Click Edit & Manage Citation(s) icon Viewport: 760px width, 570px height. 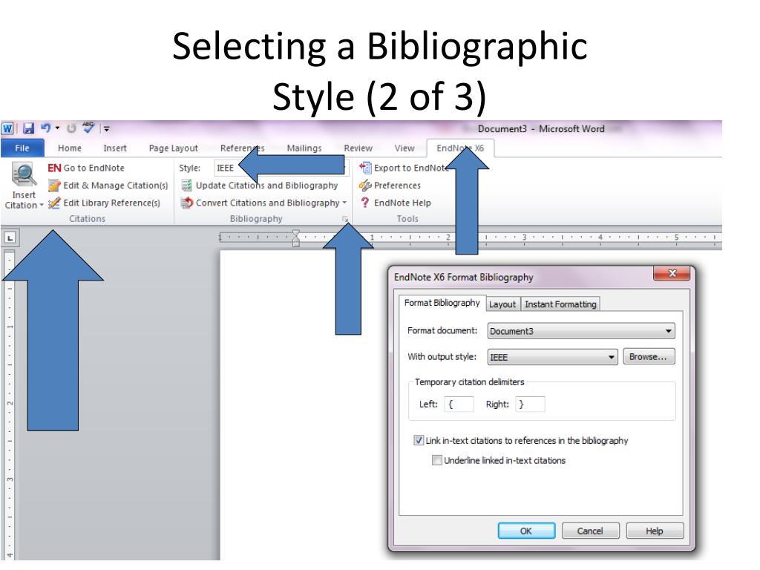tap(54, 185)
